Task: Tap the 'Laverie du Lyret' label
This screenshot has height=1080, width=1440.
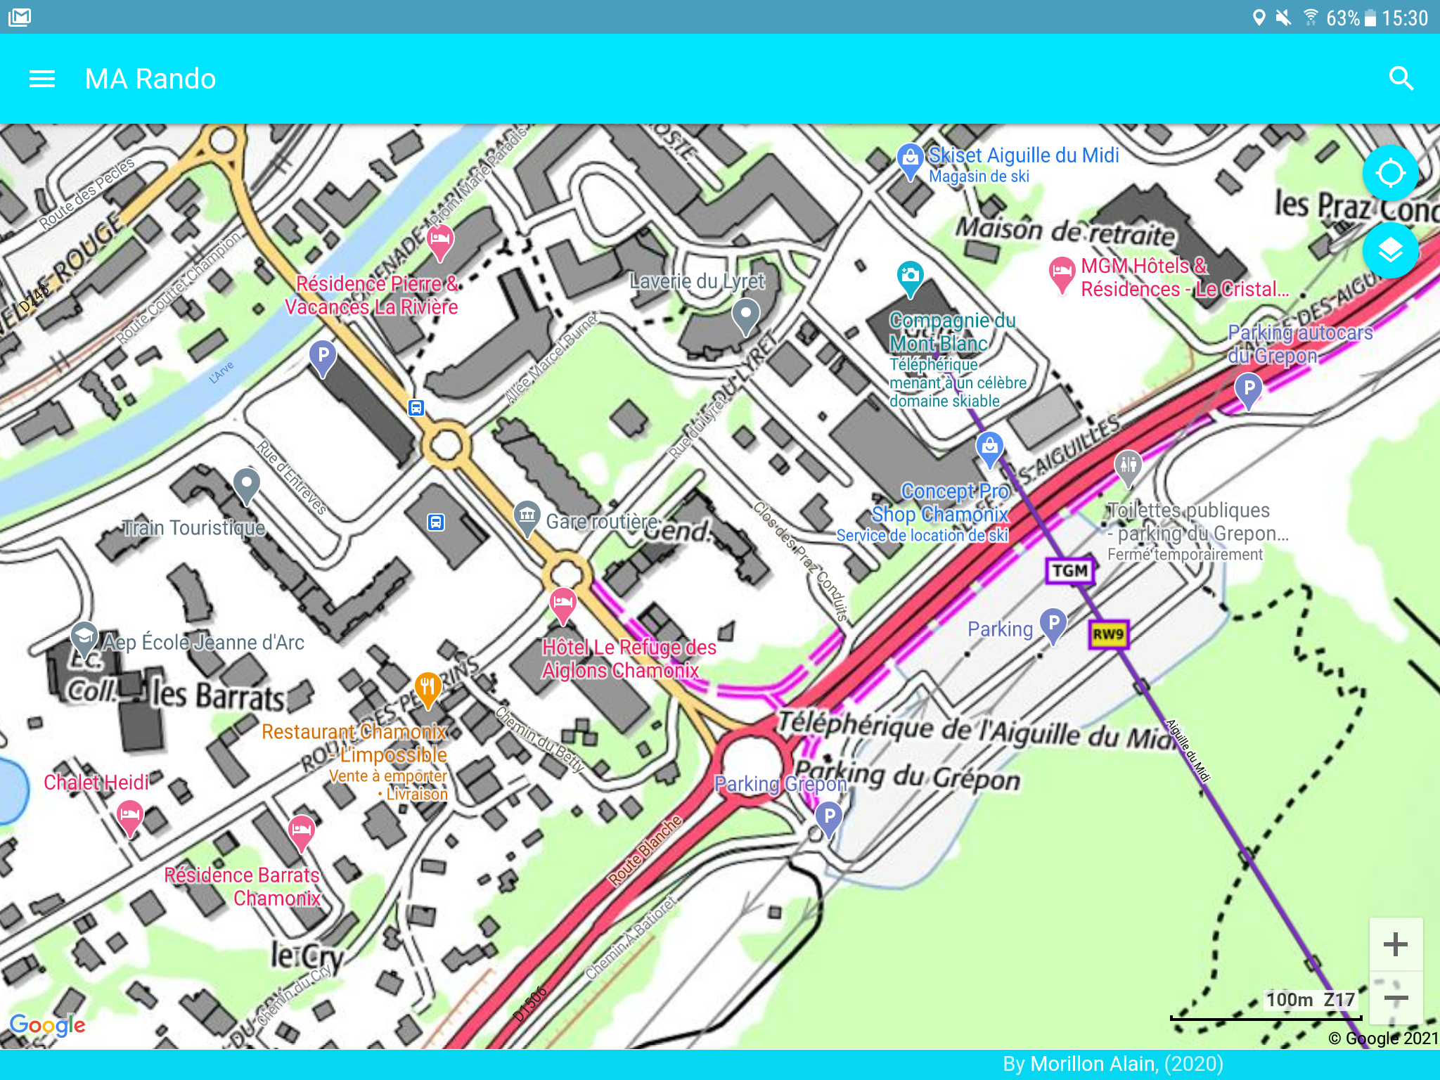Action: [x=697, y=281]
